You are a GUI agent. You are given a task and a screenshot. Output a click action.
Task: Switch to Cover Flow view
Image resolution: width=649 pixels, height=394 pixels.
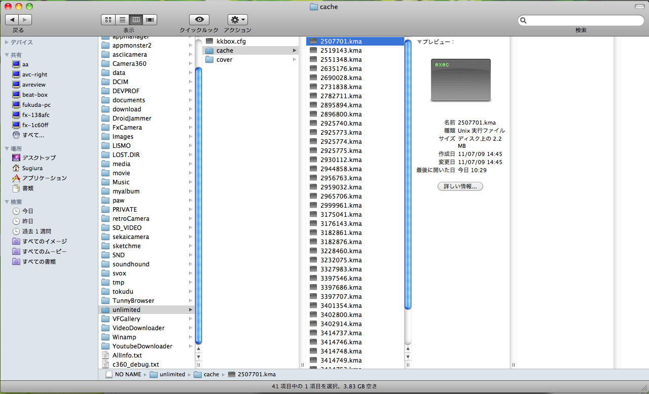(150, 20)
